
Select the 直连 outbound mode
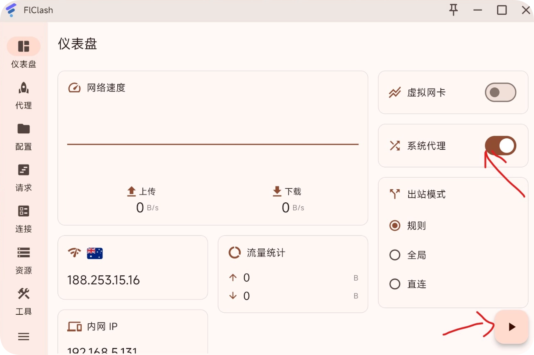point(395,284)
